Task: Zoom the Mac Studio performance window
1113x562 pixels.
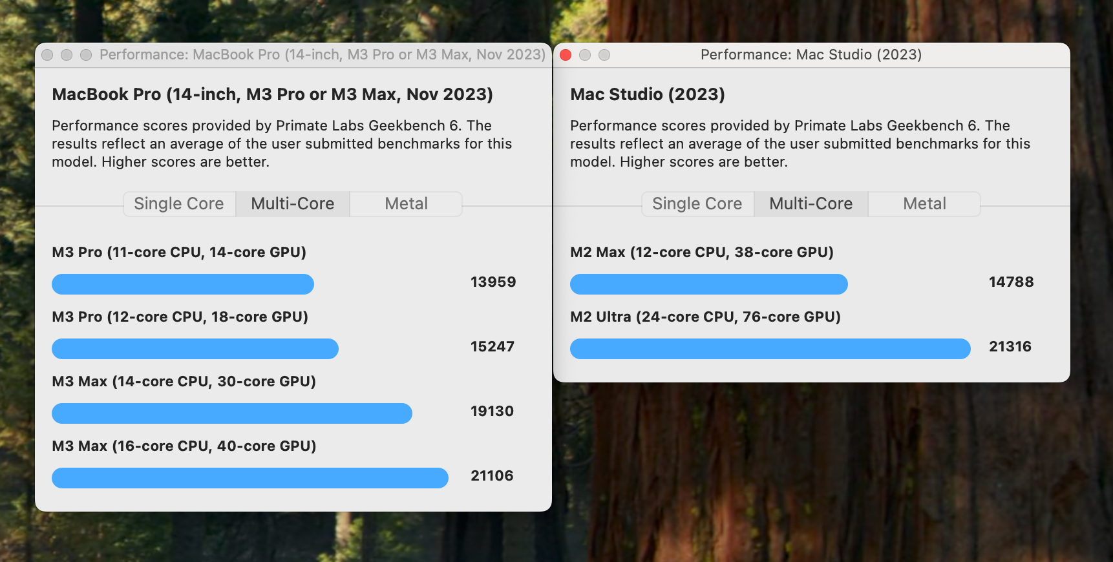Action: point(604,55)
